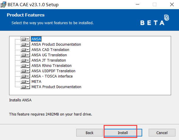Minimize the BETA CAE Setup window

(x=137, y=4)
